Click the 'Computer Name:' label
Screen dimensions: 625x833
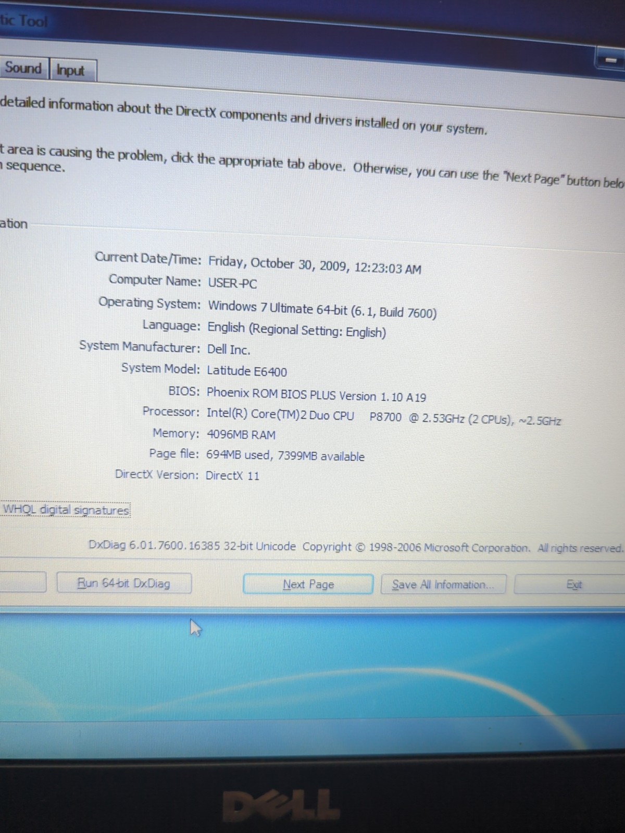click(155, 280)
